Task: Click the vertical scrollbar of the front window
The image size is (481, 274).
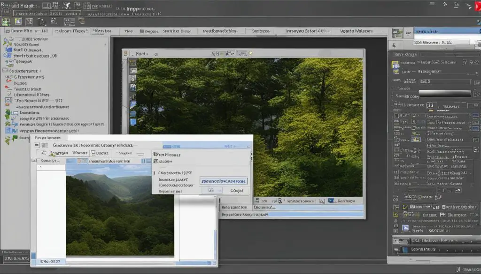Action: point(216,234)
